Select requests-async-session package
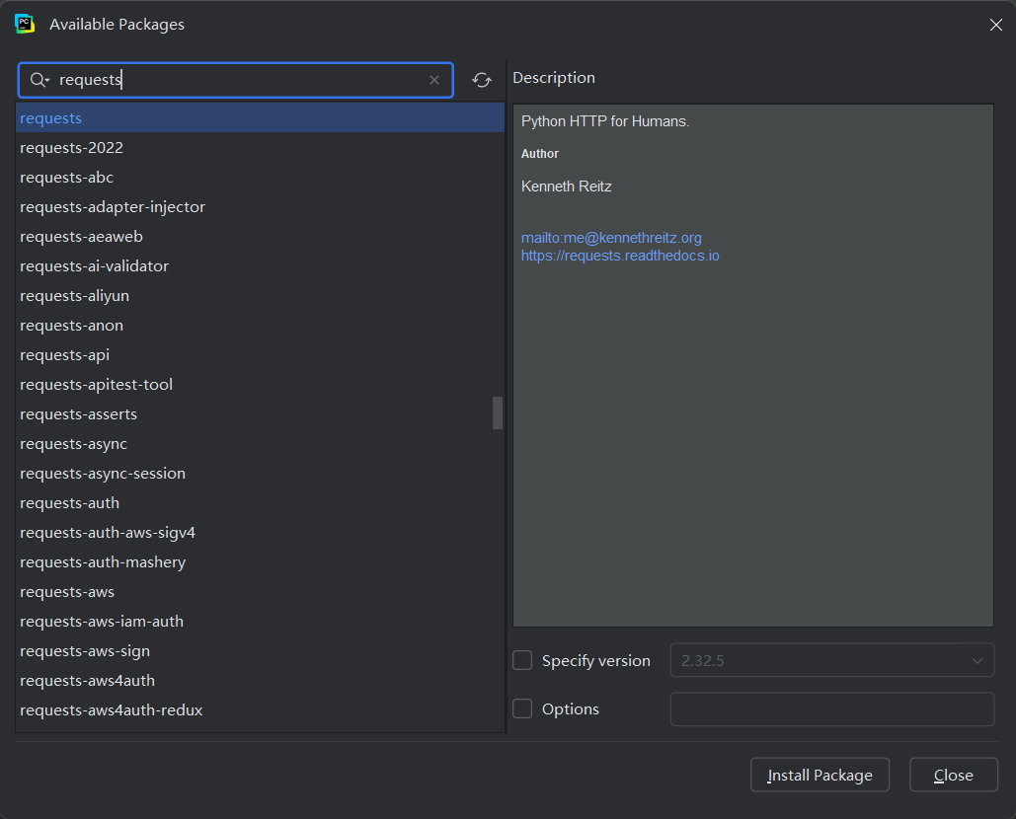1016x819 pixels. pos(260,474)
